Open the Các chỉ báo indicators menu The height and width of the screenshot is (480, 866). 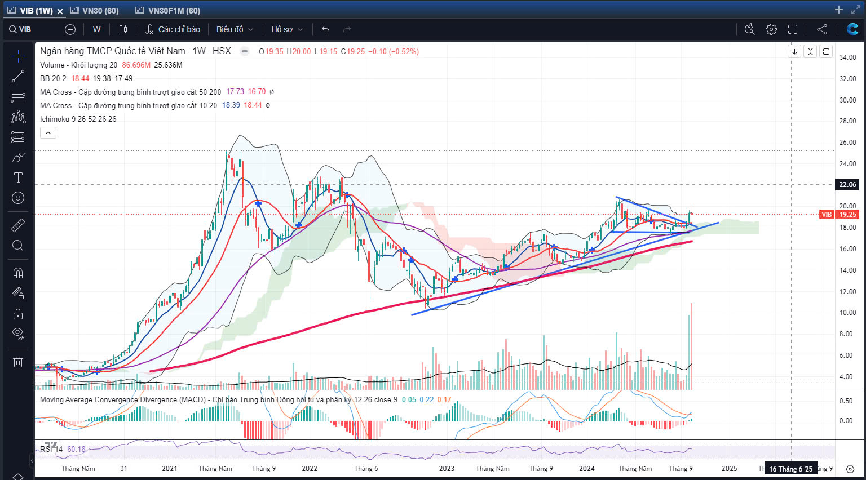click(173, 29)
